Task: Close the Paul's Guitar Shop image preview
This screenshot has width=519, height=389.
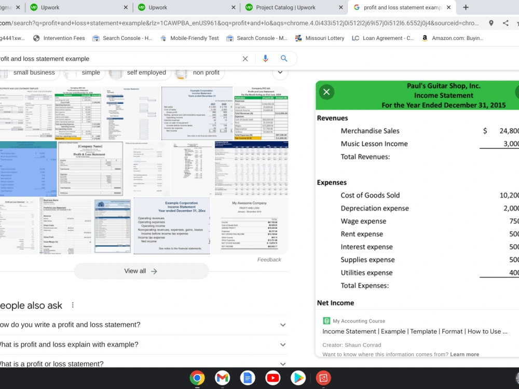Action: click(326, 92)
